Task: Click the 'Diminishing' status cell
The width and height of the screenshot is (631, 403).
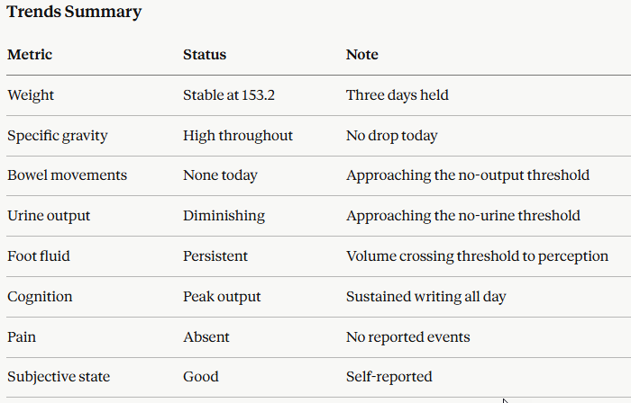Action: pyautogui.click(x=224, y=216)
